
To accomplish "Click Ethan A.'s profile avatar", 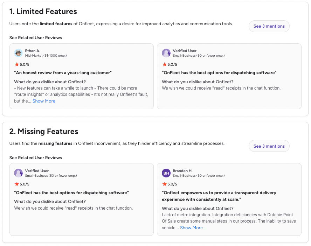I will tap(19, 53).
